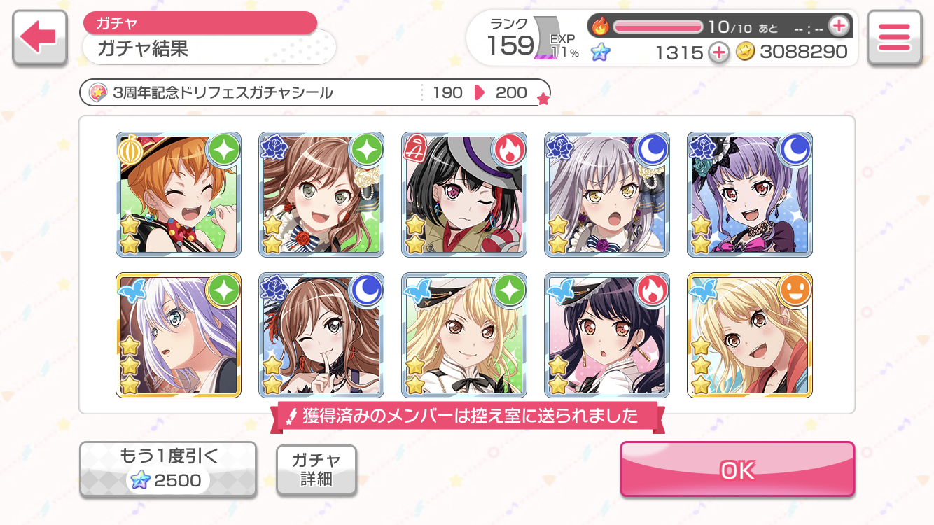Click OK to confirm gacha results

(x=737, y=470)
